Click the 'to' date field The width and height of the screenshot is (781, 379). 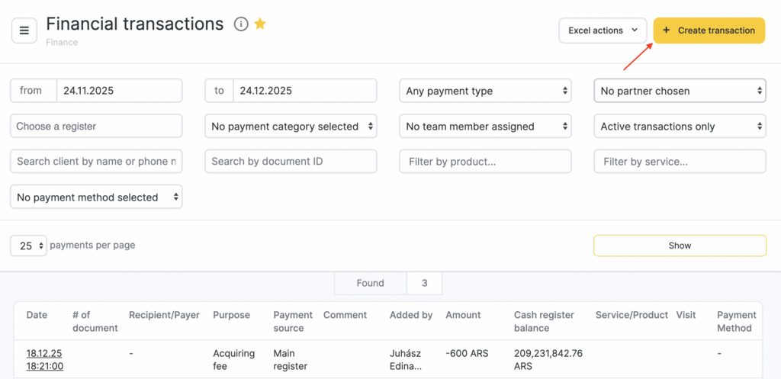304,91
